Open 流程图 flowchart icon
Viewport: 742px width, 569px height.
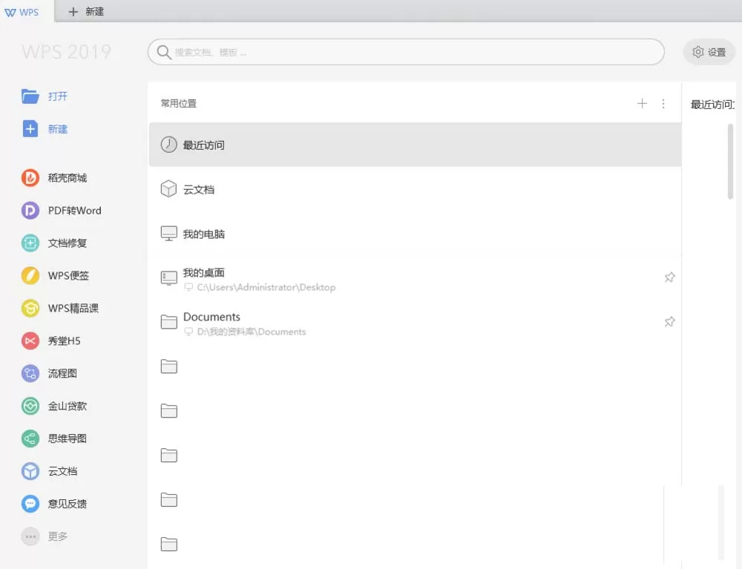tap(30, 373)
